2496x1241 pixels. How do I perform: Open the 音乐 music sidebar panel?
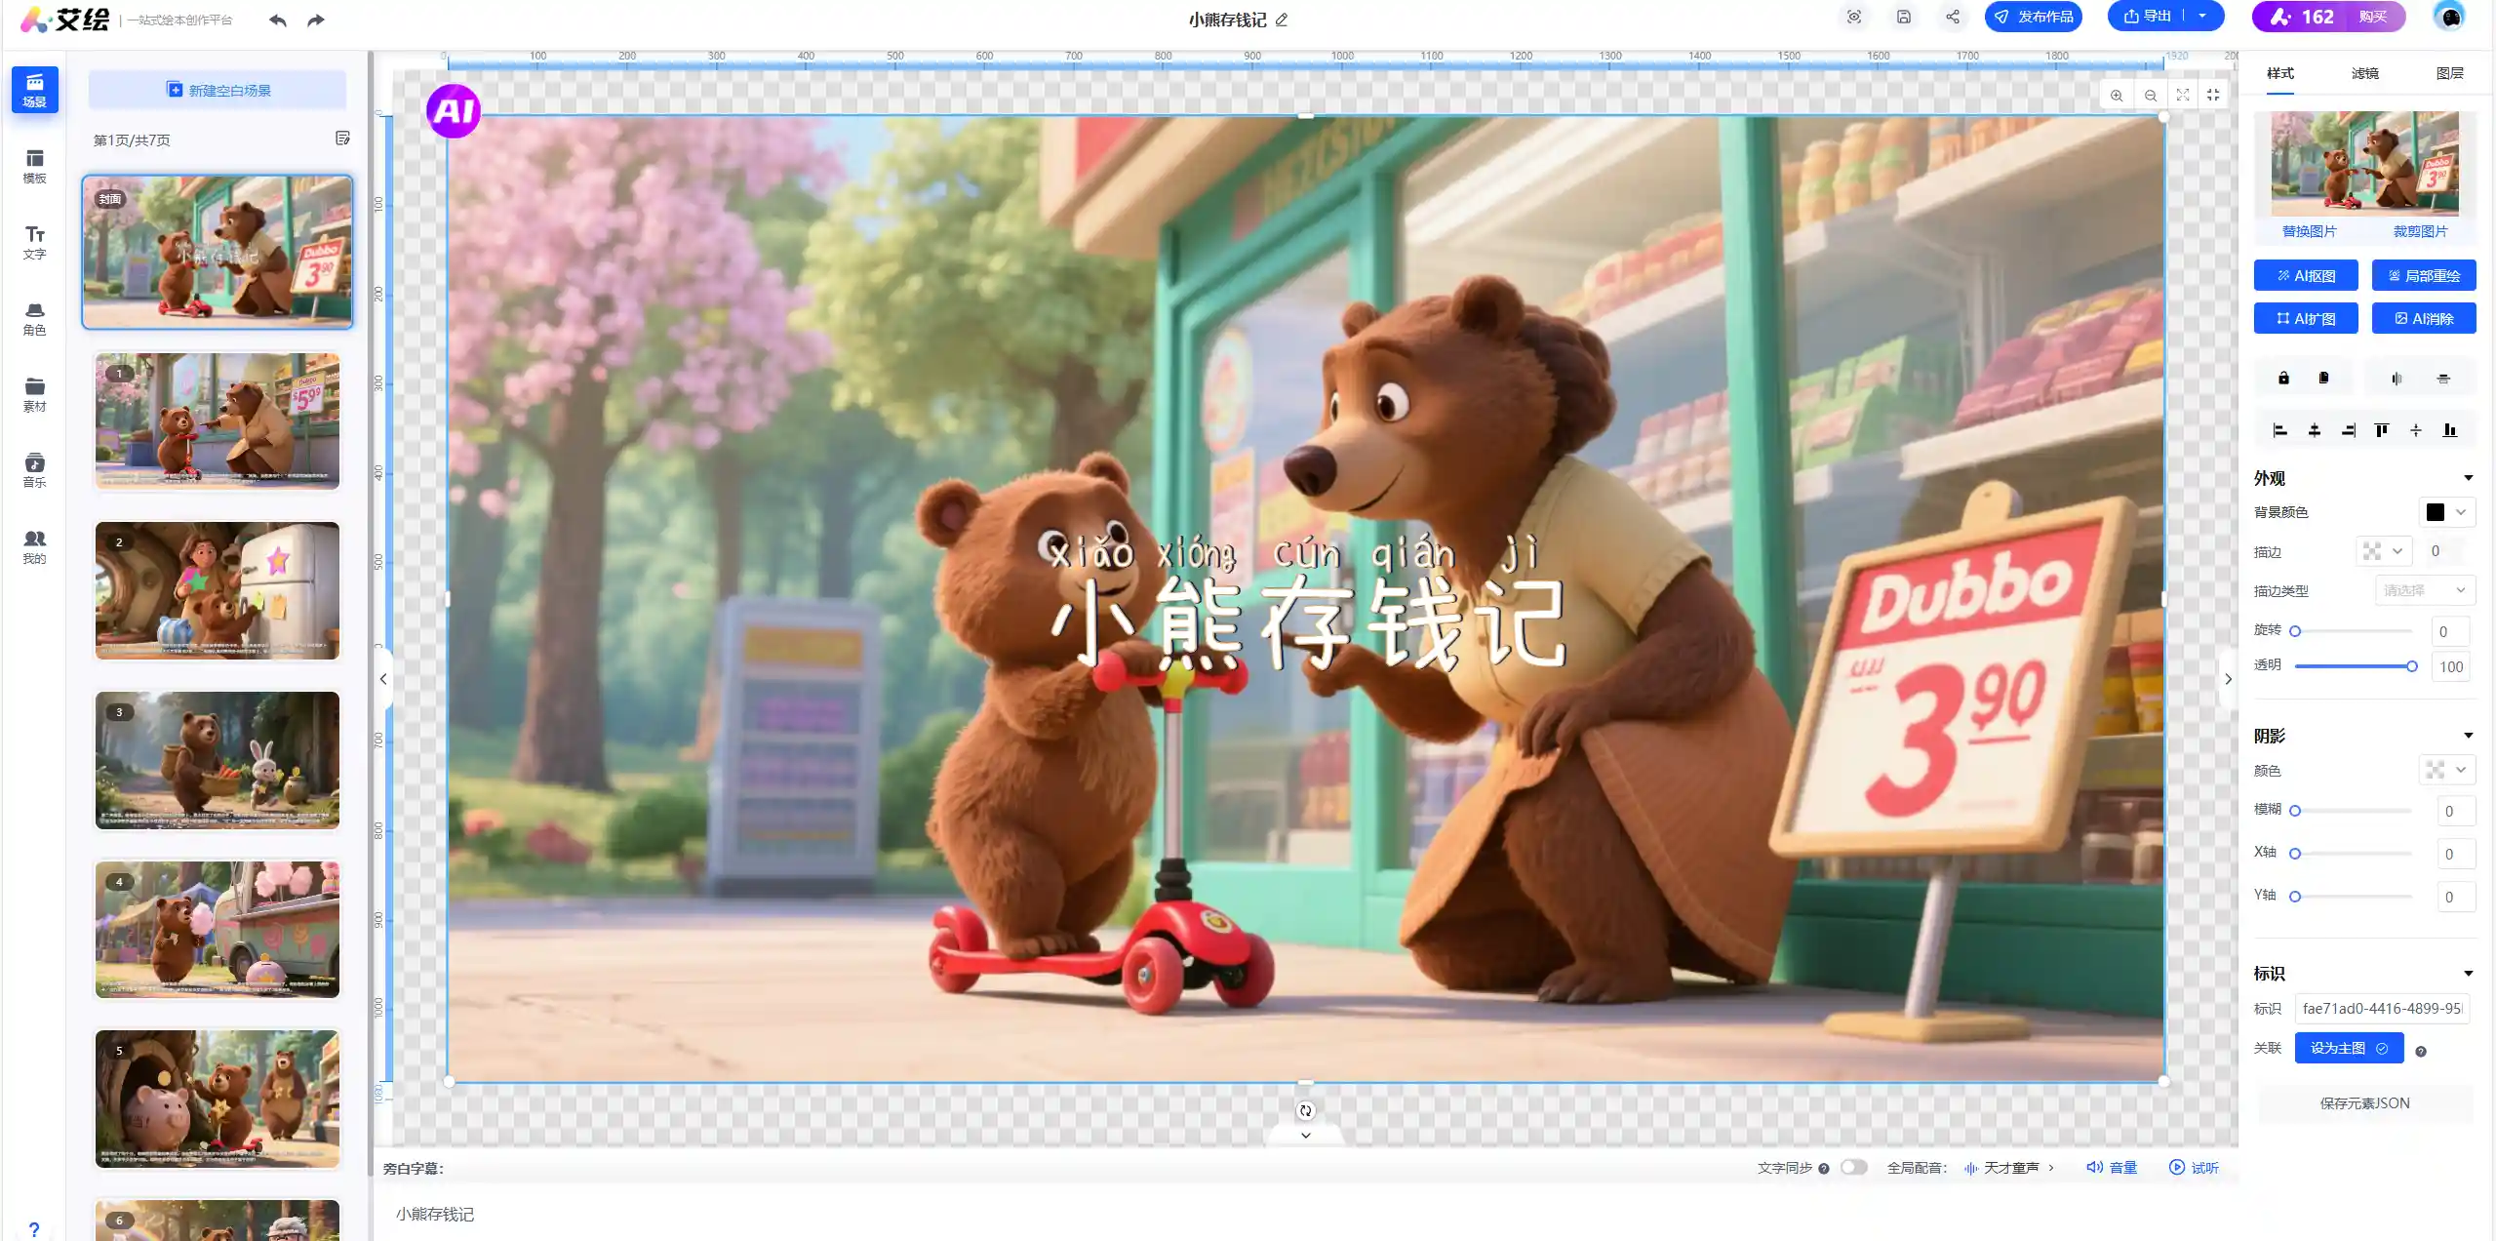[x=34, y=469]
